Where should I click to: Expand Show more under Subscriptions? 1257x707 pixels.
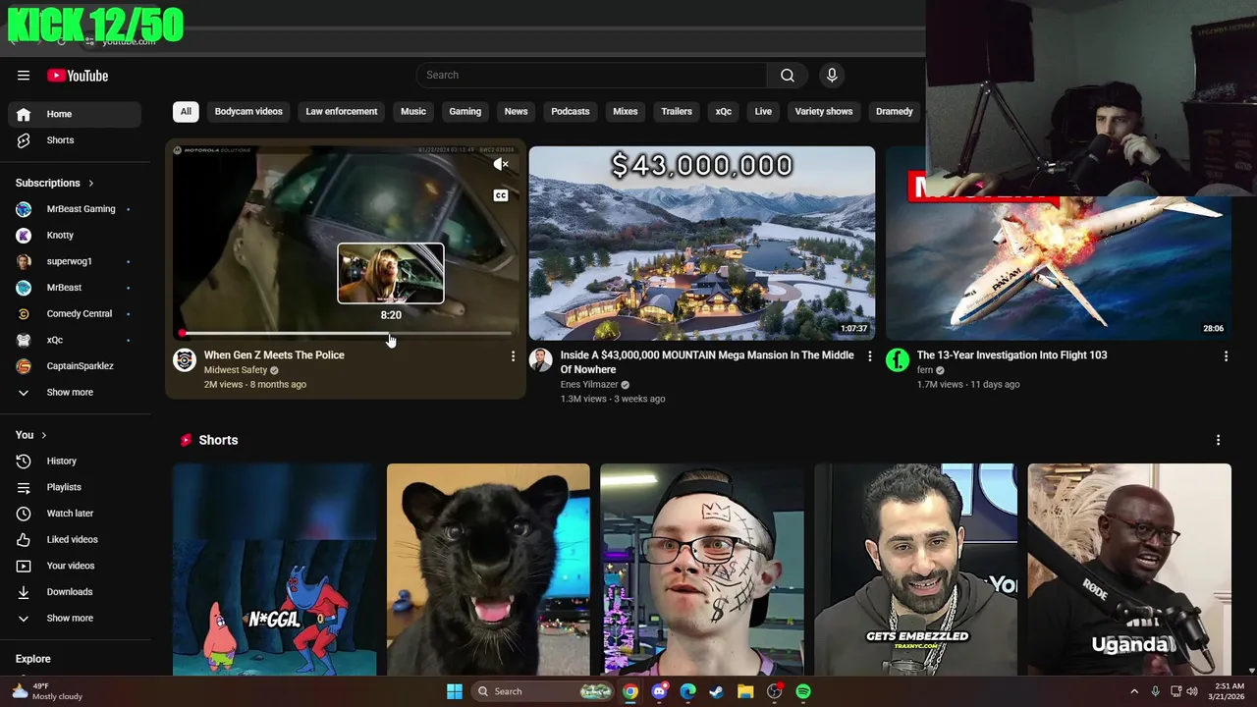point(75,393)
